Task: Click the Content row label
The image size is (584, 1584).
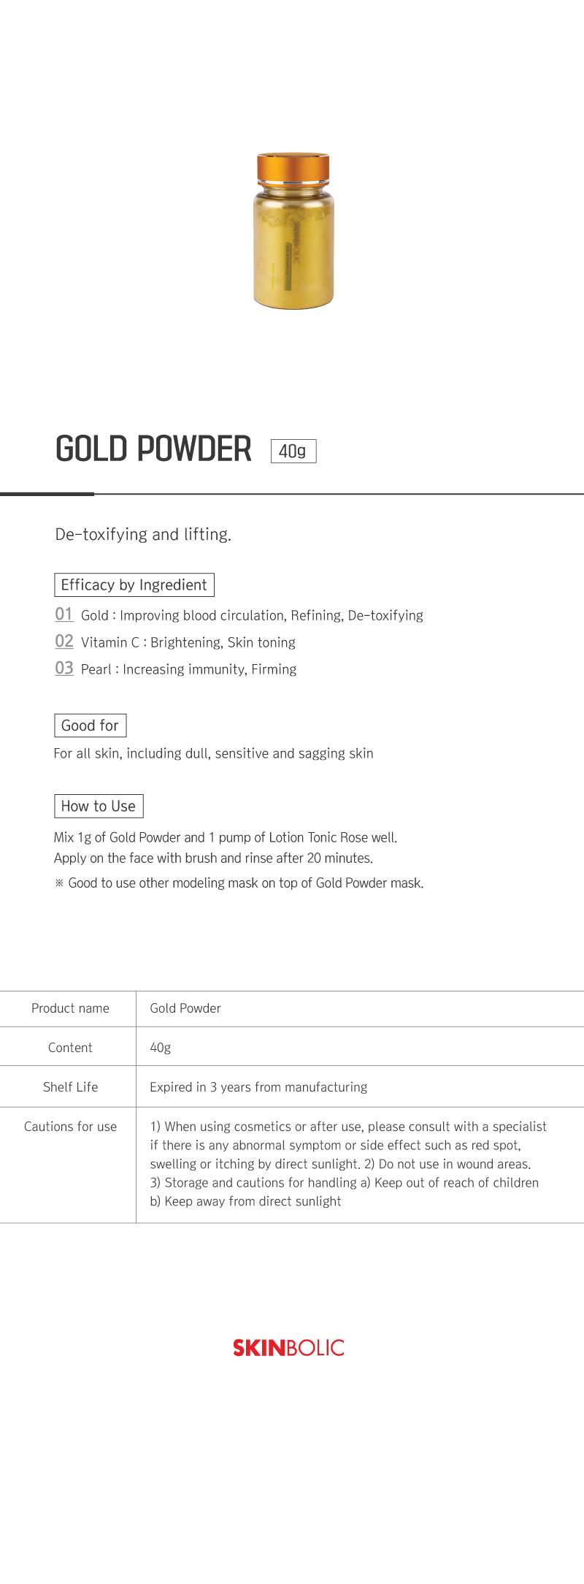Action: pos(70,1048)
